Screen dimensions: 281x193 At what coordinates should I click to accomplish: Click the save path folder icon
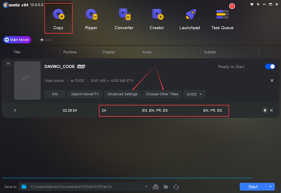(24, 187)
